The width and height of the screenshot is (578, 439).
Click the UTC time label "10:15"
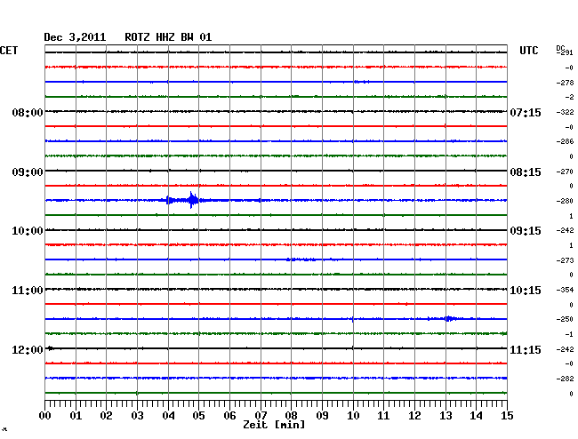pos(526,291)
